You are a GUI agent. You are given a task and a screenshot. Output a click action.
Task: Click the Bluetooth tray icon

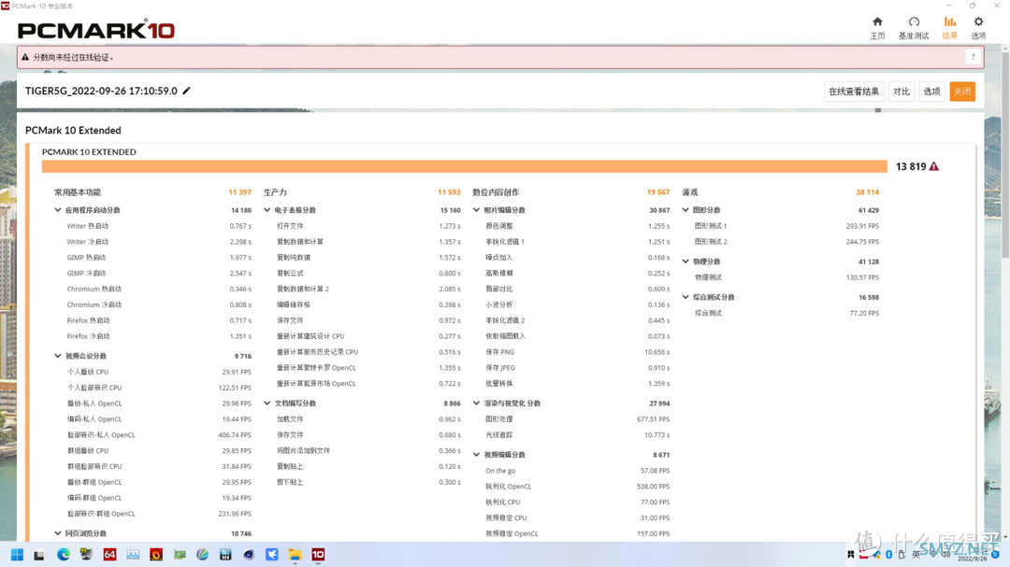tap(889, 555)
